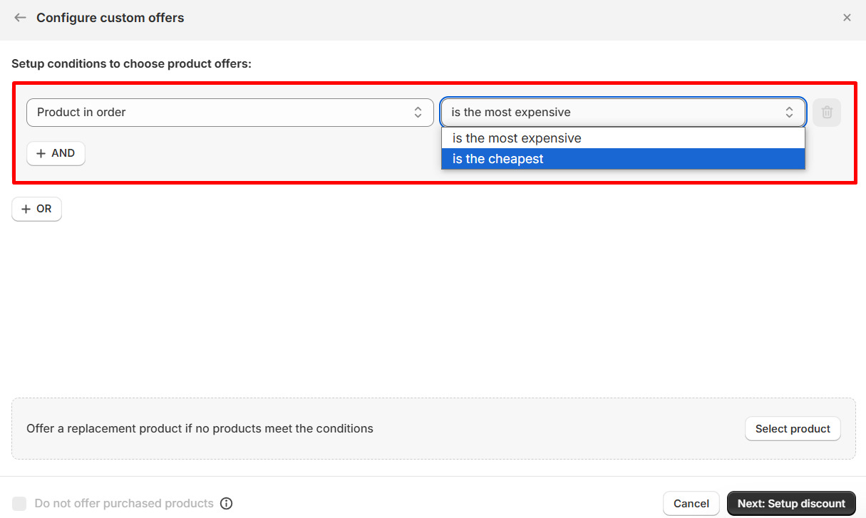Close the Configure custom offers dialog
Image resolution: width=866 pixels, height=518 pixels.
point(847,18)
